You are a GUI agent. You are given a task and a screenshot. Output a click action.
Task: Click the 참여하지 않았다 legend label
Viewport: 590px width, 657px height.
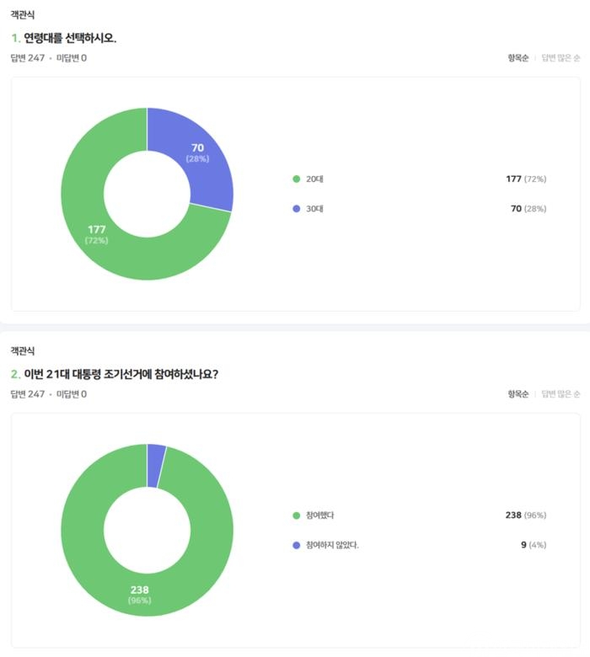point(332,545)
